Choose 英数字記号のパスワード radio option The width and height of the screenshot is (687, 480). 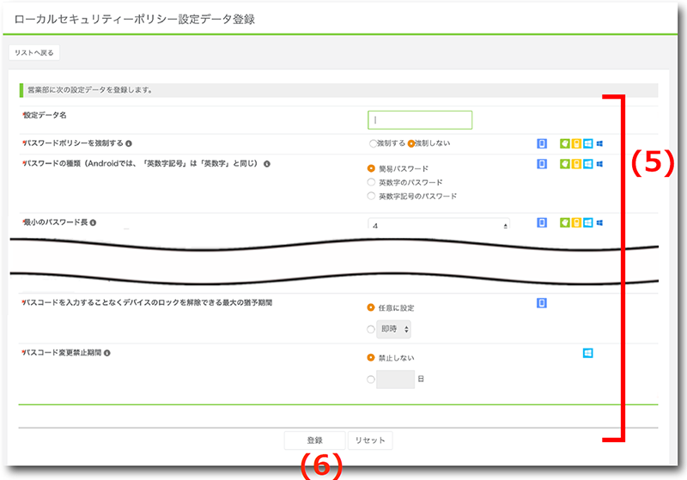371,196
